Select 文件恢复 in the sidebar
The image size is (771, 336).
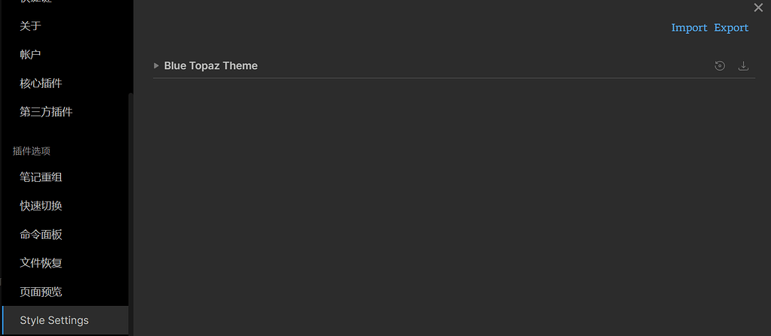click(x=41, y=263)
